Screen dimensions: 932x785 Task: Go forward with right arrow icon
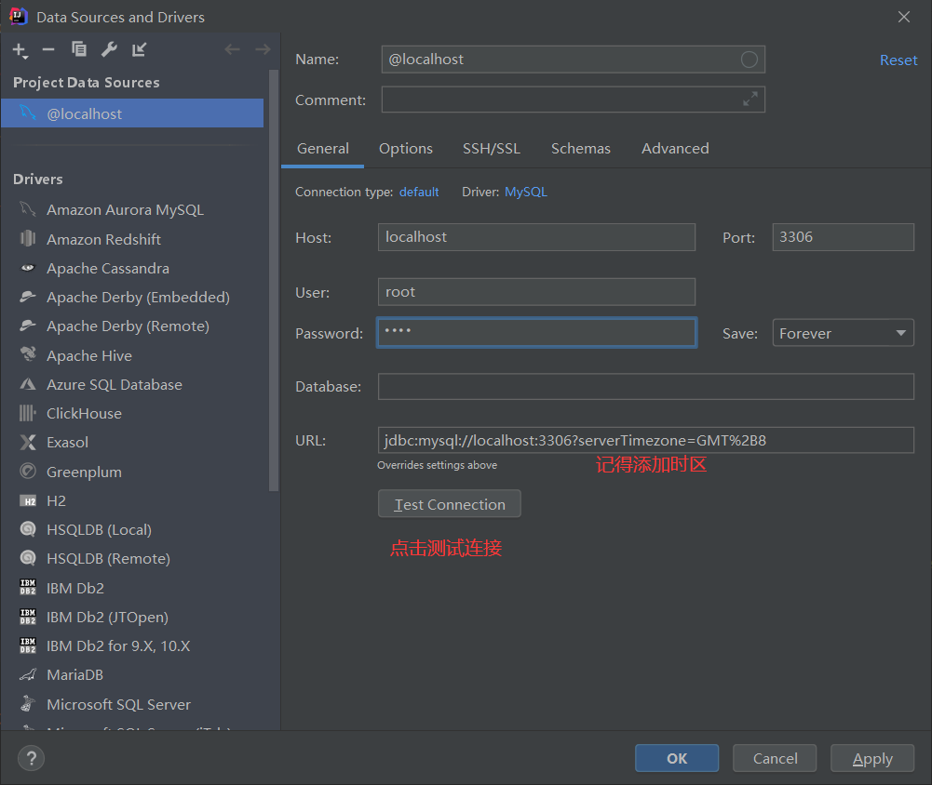click(x=263, y=49)
